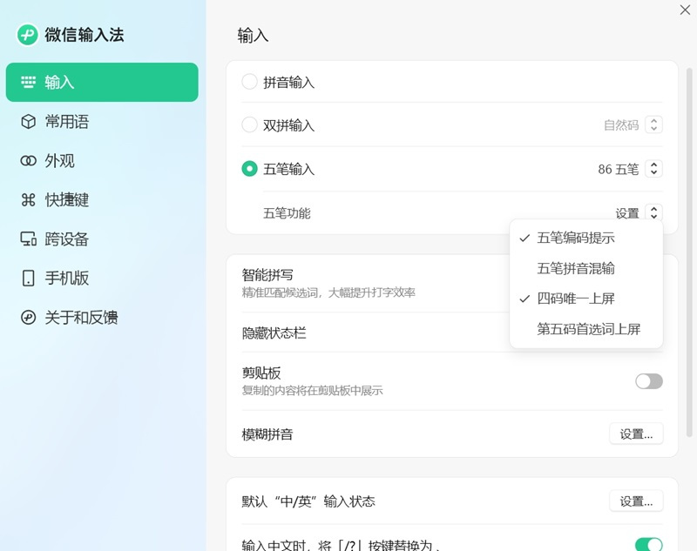Choose 双拼输入 input mode

click(x=249, y=124)
